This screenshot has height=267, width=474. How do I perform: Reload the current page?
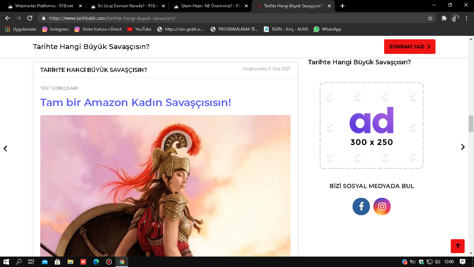pyautogui.click(x=30, y=18)
